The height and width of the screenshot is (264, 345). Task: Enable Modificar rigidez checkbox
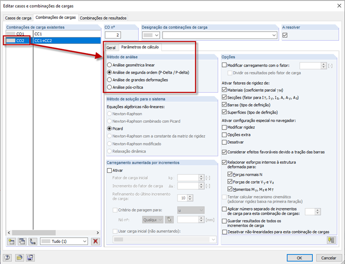(224, 127)
